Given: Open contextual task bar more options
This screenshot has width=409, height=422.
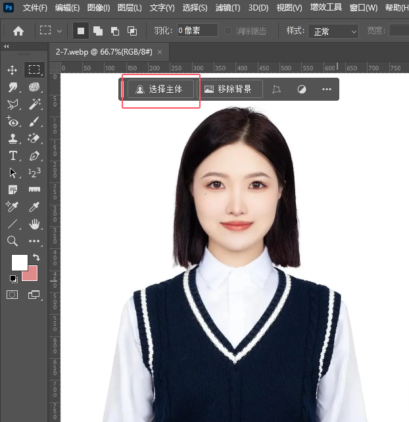Looking at the screenshot, I should pos(327,89).
